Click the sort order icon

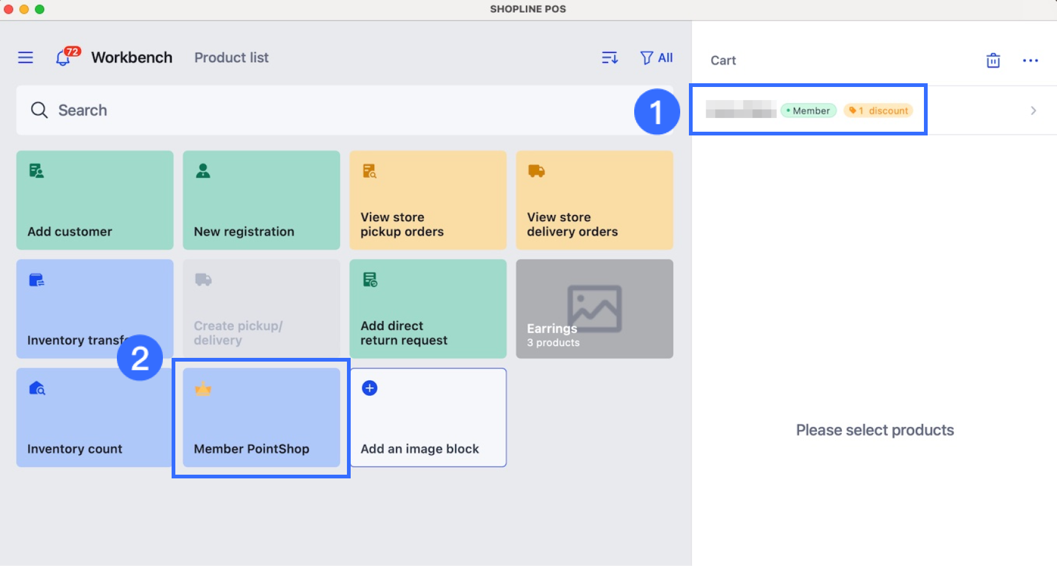pyautogui.click(x=609, y=58)
